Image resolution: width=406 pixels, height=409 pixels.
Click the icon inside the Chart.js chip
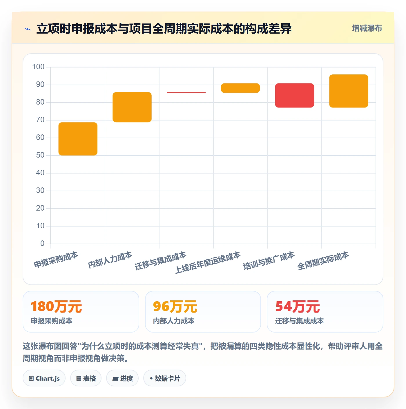click(31, 378)
